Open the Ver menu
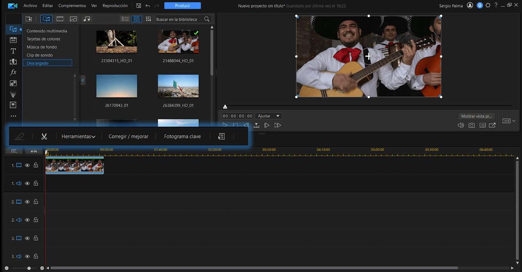Screen dimensions: 522x272 (x=94, y=6)
